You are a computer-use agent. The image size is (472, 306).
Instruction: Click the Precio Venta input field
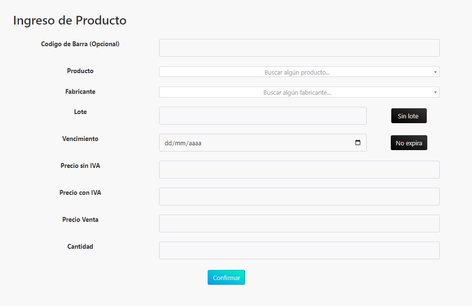299,223
